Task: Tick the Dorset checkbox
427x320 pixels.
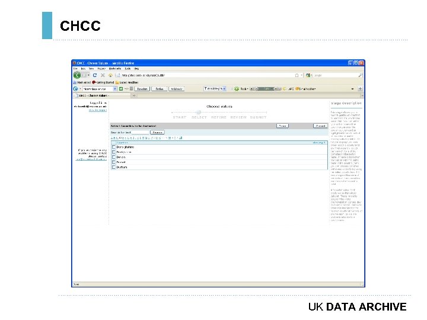Action: tap(114, 162)
